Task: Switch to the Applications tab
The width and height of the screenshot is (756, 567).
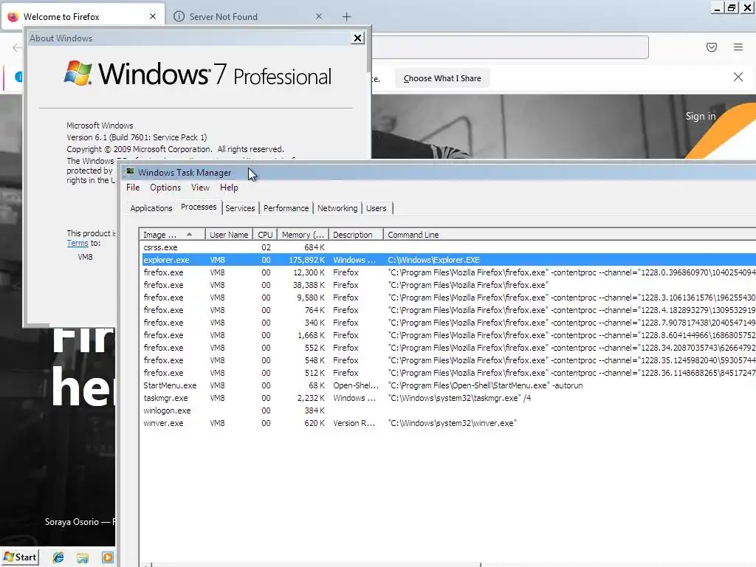Action: (151, 208)
